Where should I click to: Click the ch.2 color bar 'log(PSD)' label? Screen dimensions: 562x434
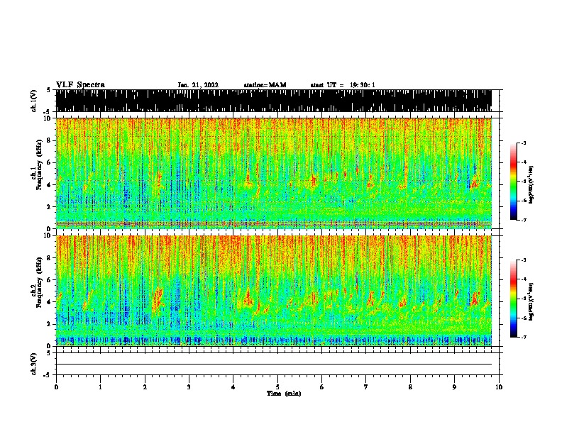531,301
